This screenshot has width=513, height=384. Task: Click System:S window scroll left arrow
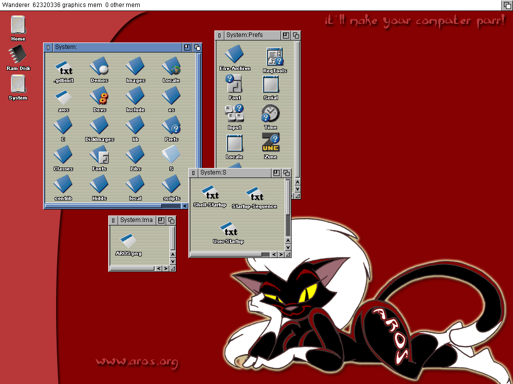pyautogui.click(x=274, y=254)
